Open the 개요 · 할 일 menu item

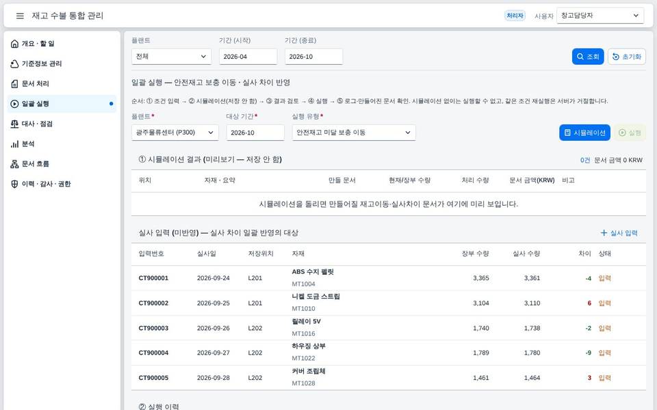click(x=62, y=44)
